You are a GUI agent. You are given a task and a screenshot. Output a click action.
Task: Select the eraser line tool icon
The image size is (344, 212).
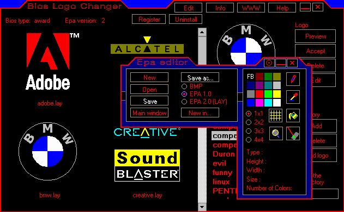point(293,133)
